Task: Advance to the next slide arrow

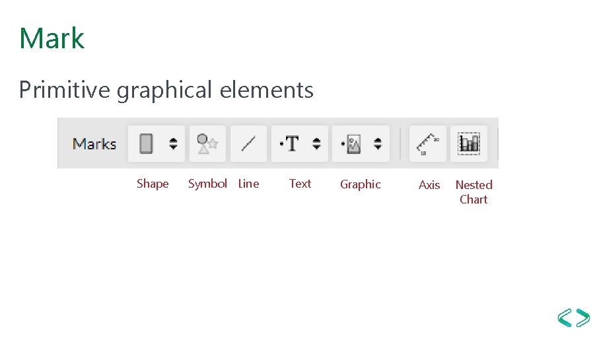Action: (x=583, y=318)
